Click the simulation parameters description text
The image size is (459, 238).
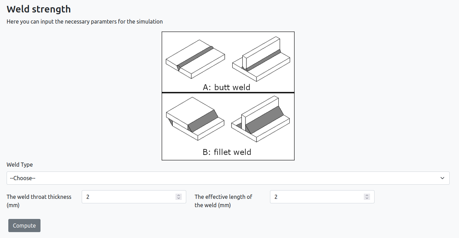(x=84, y=21)
